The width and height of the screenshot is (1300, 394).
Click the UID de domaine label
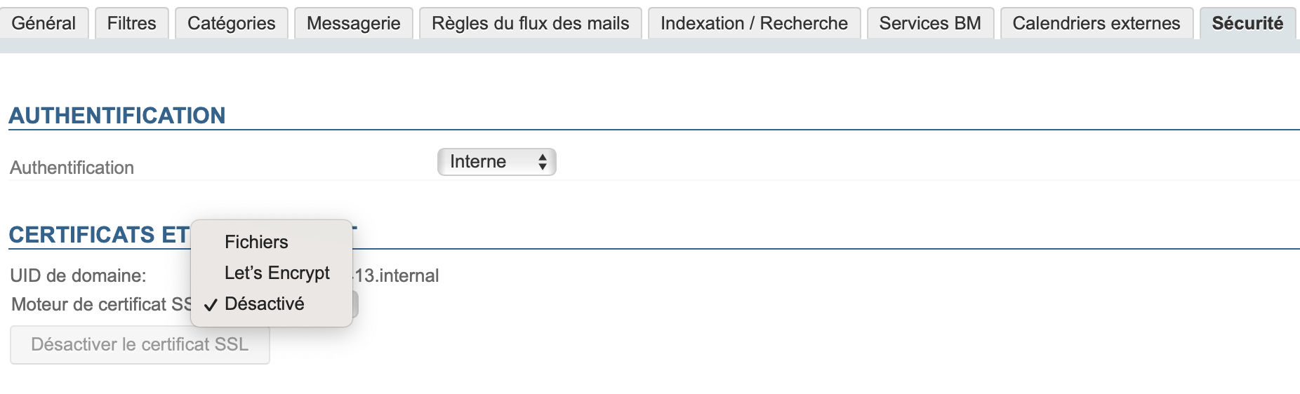(78, 276)
